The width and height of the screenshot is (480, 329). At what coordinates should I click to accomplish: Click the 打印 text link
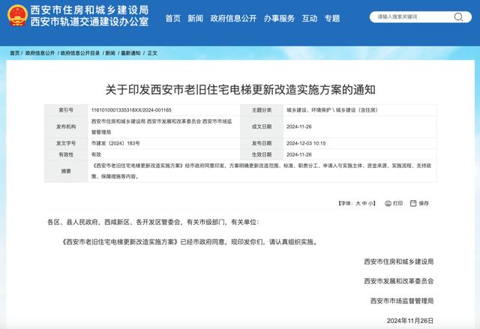397,203
